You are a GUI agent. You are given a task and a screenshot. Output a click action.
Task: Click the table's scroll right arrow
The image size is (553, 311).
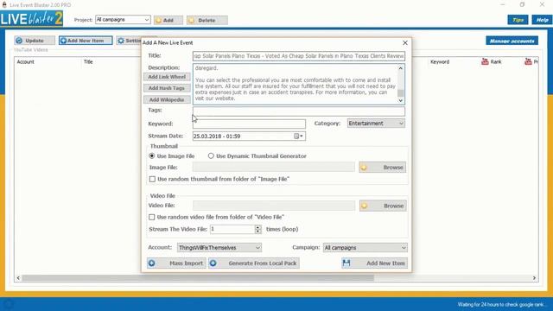[534, 278]
